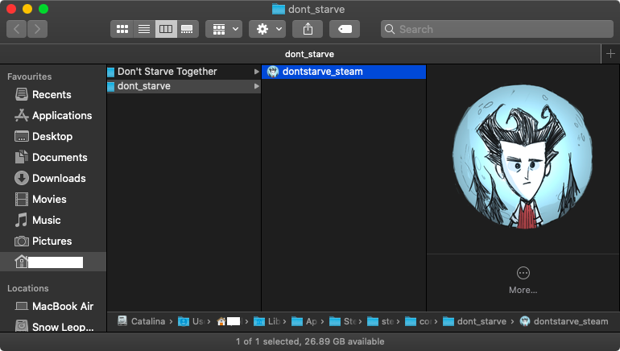Click the dontstarve_steam app icon in list

click(273, 72)
